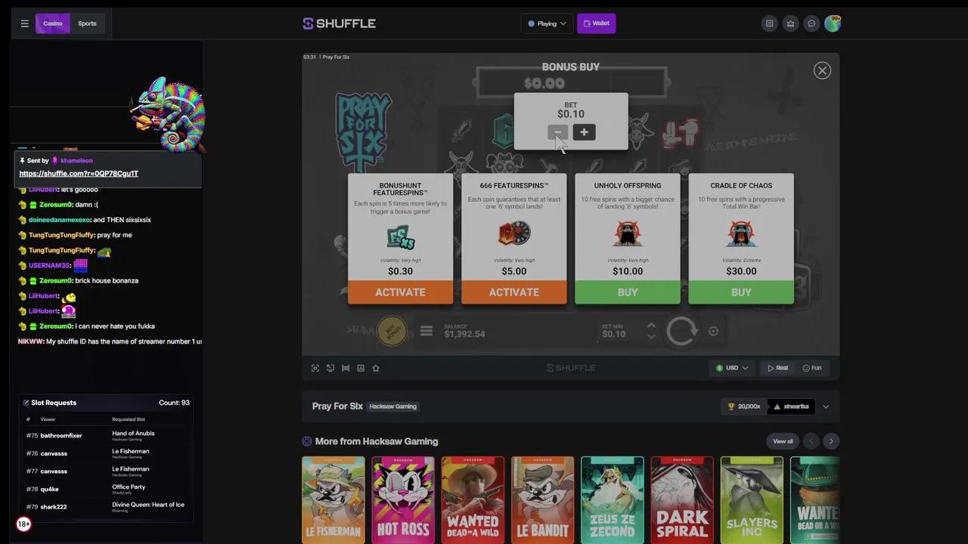
Task: Switch to the Sports tab
Action: 87,23
